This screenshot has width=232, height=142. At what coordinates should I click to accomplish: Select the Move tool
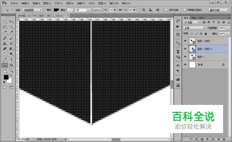click(x=11, y=22)
